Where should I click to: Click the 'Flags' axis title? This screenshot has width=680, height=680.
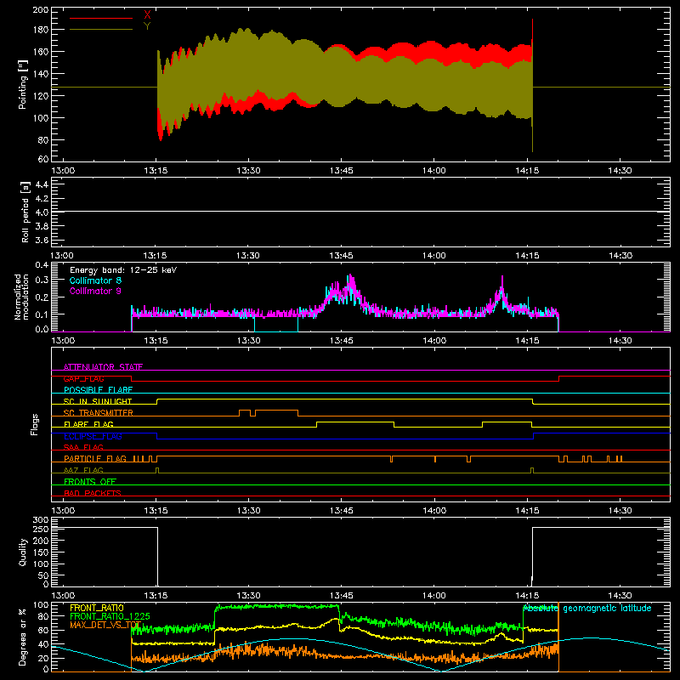(x=34, y=424)
